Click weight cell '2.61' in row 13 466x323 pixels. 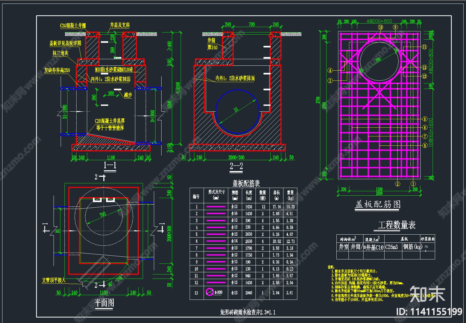pyautogui.click(x=290, y=293)
